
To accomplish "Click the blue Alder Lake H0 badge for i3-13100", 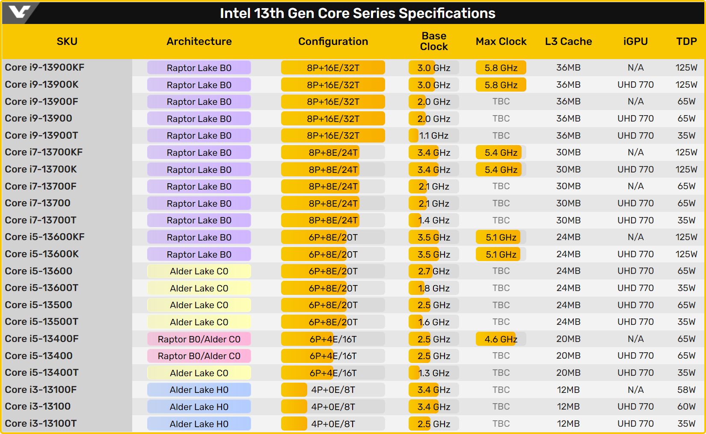I will click(199, 407).
